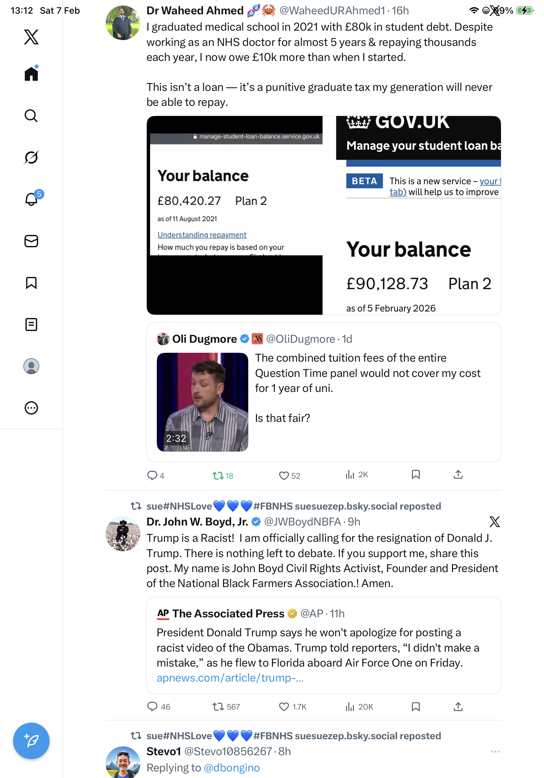544x778 pixels.
Task: Open Grok from the sidebar
Action: (31, 158)
